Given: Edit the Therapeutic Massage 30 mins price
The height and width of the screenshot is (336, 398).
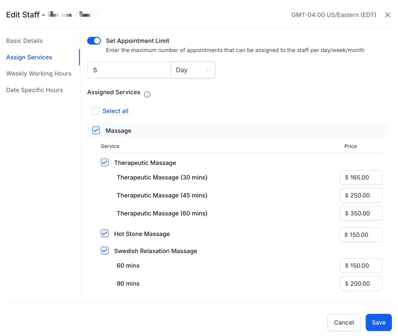Looking at the screenshot, I should pyautogui.click(x=361, y=177).
